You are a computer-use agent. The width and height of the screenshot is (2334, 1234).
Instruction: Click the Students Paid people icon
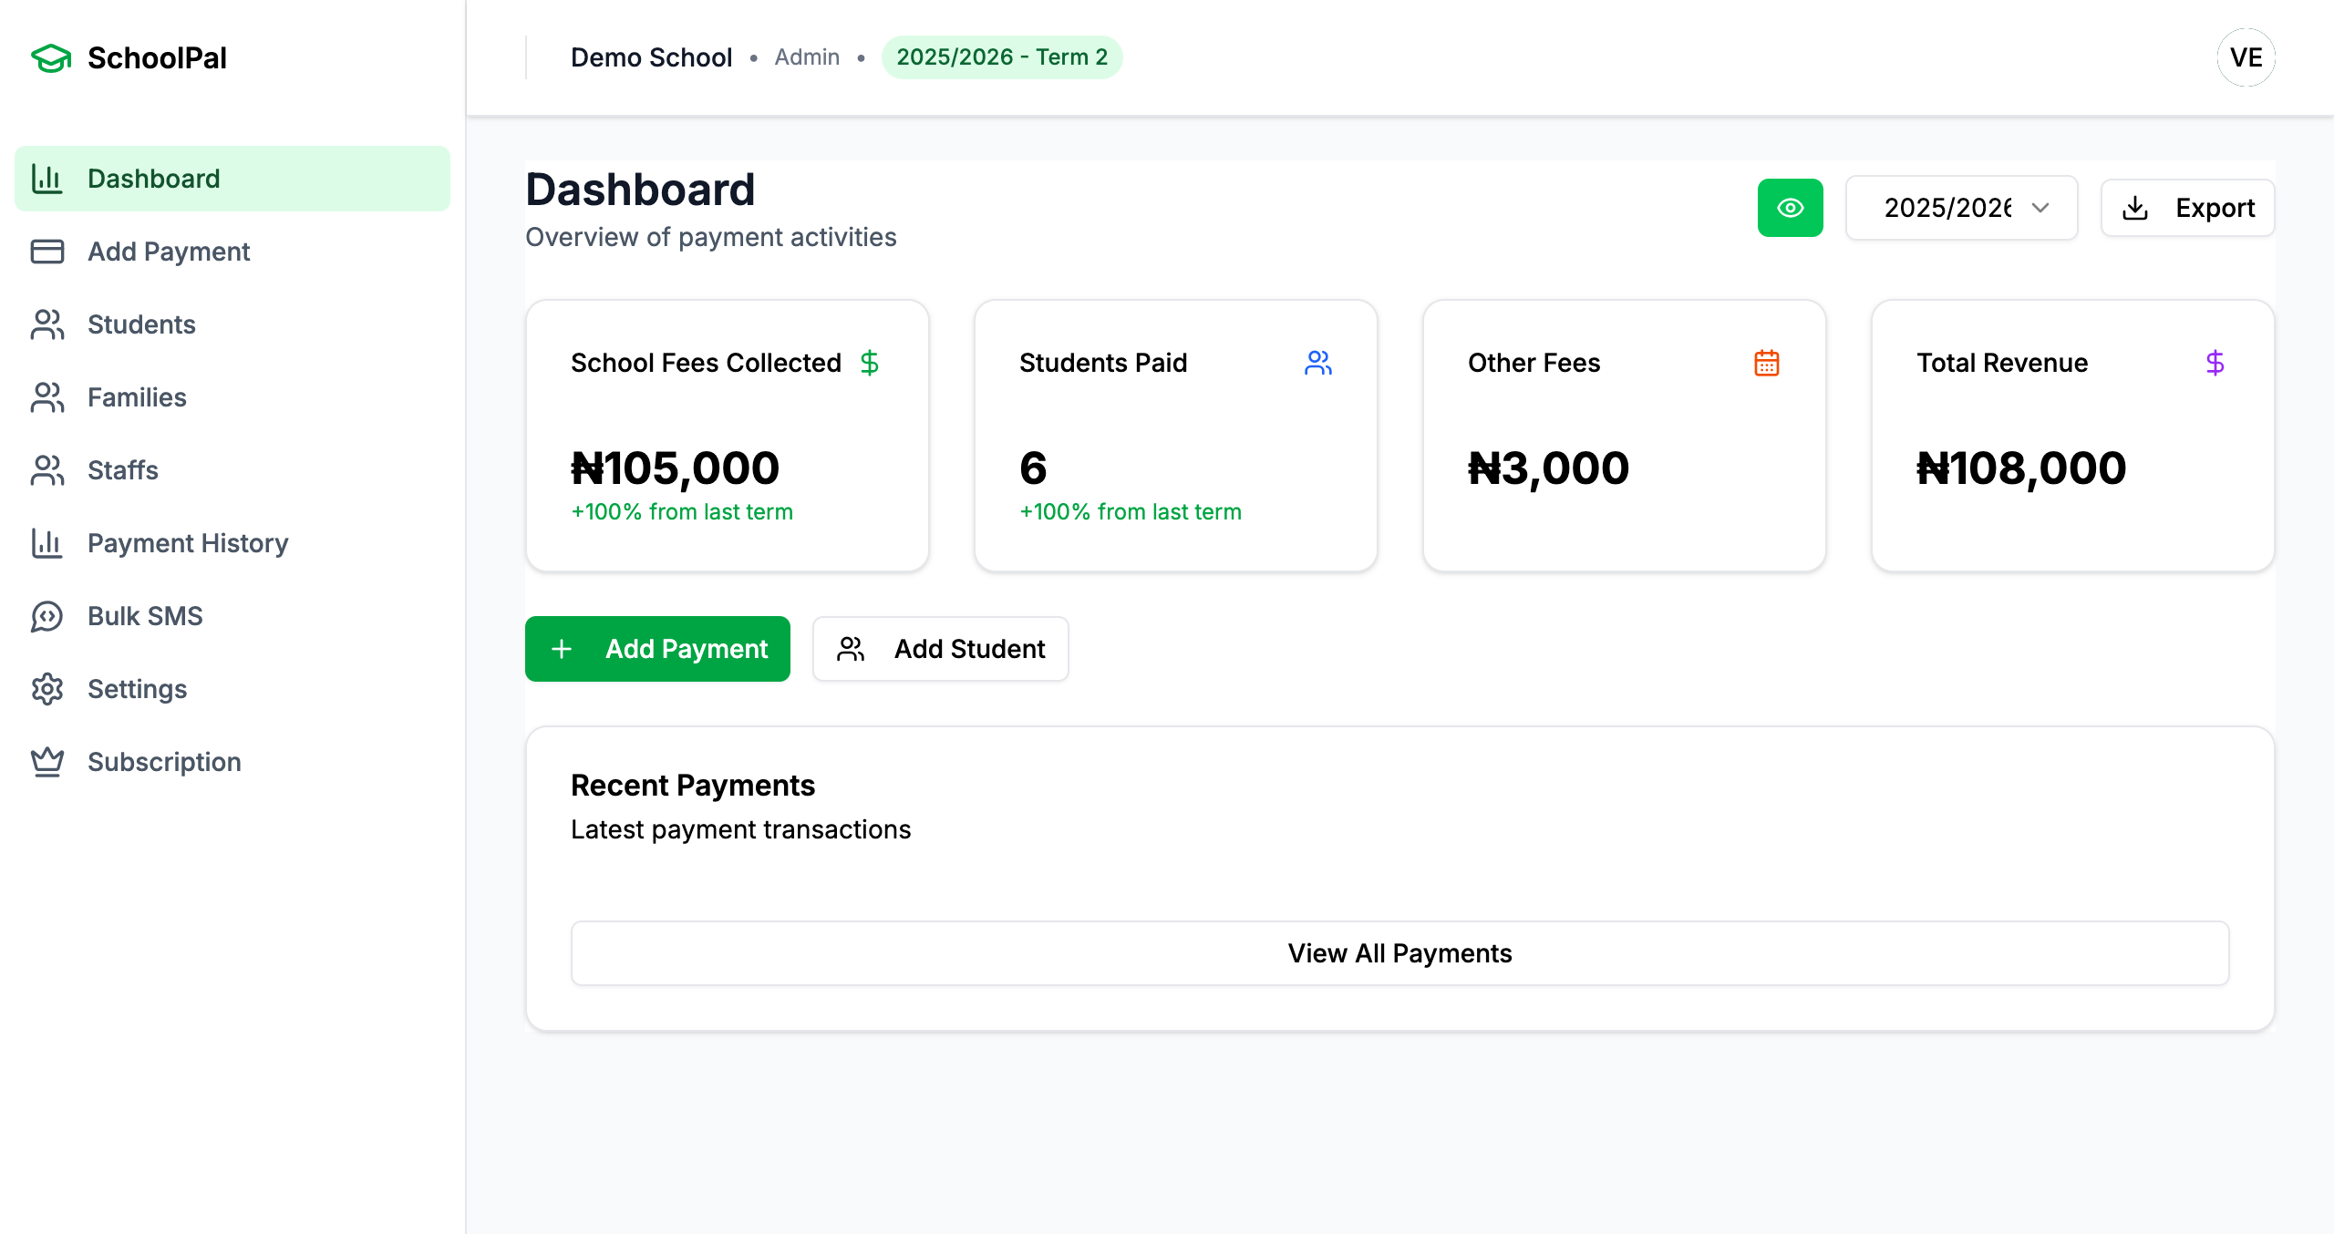1317,363
